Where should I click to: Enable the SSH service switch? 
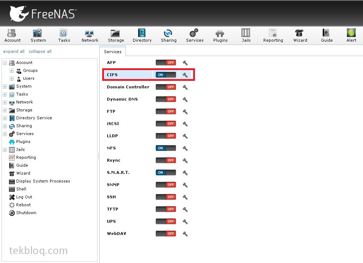click(166, 197)
